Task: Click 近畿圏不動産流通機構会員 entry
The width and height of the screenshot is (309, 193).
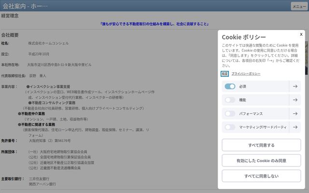Action: pos(55,168)
